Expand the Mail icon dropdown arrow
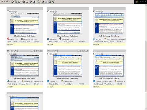Screen dimensions: 147x110 (40, 2)
